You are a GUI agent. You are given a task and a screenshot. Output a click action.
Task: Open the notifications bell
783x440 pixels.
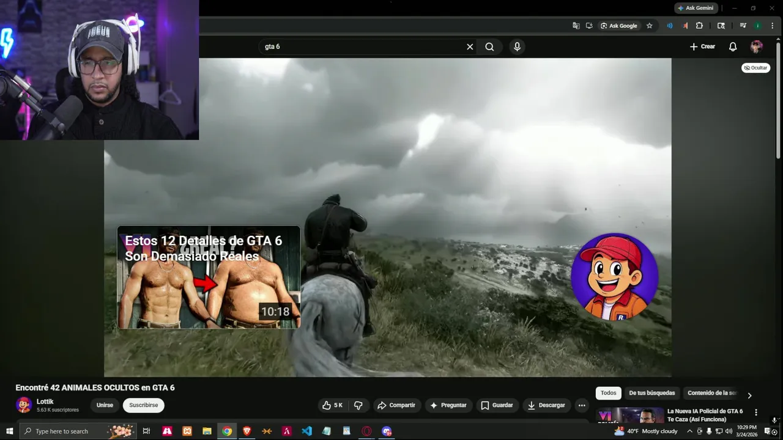(x=733, y=46)
